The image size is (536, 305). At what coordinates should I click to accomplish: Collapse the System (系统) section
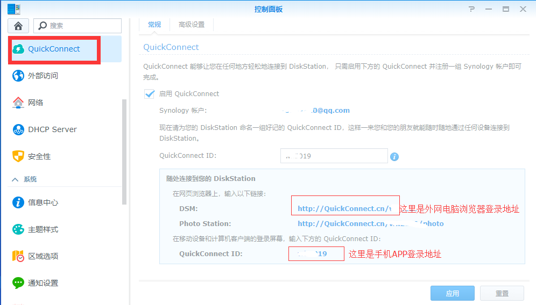(15, 179)
